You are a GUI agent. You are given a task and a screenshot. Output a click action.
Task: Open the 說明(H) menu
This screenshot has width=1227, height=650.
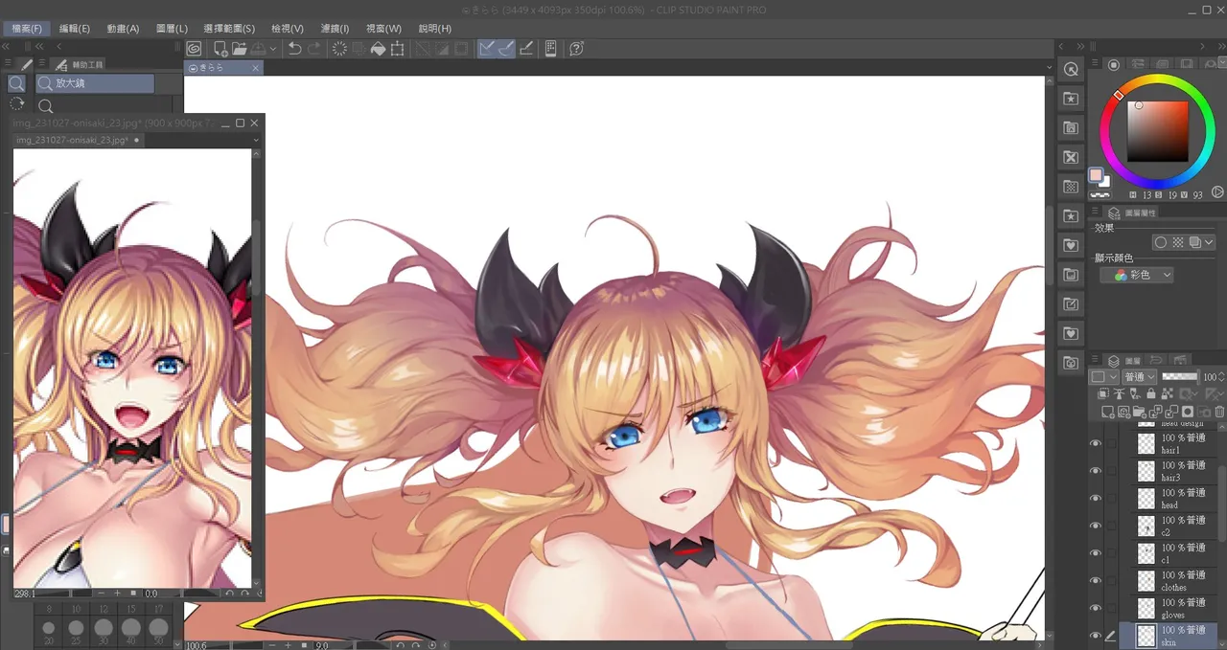click(x=435, y=29)
